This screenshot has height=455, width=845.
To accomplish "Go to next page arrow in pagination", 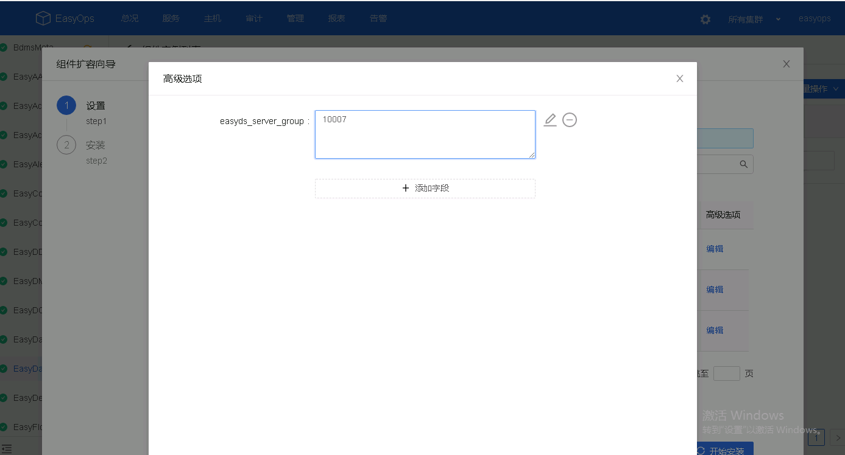I will click(838, 437).
